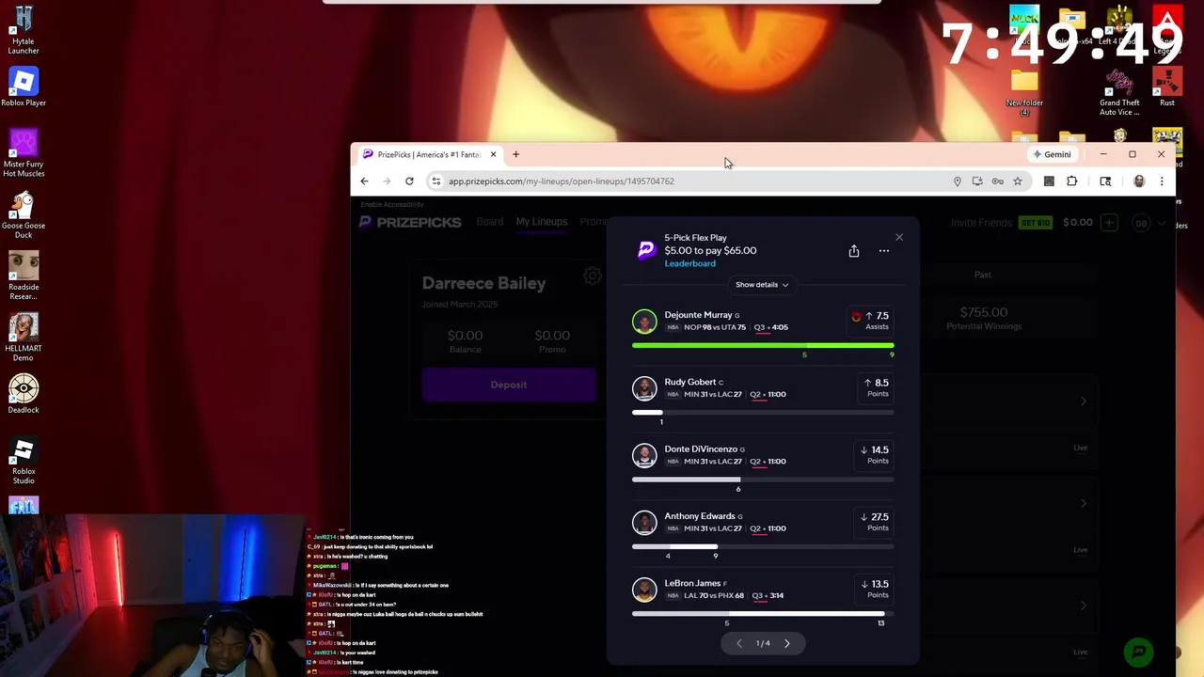Open the Roadside Research desktop icon
The width and height of the screenshot is (1204, 677).
[x=24, y=276]
